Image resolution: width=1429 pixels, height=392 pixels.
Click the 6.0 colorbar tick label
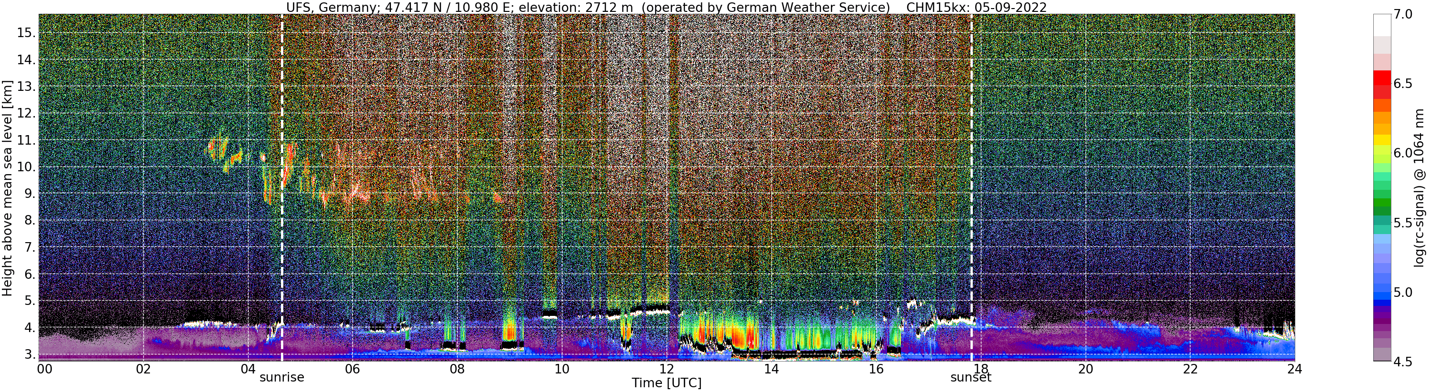[x=1403, y=153]
